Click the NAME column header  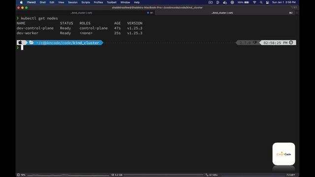point(21,23)
